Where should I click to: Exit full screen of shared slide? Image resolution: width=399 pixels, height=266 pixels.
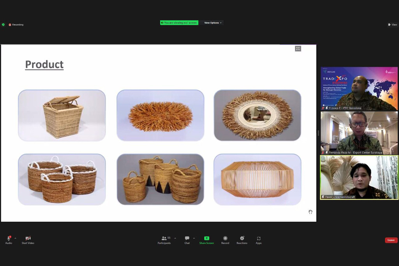[298, 49]
